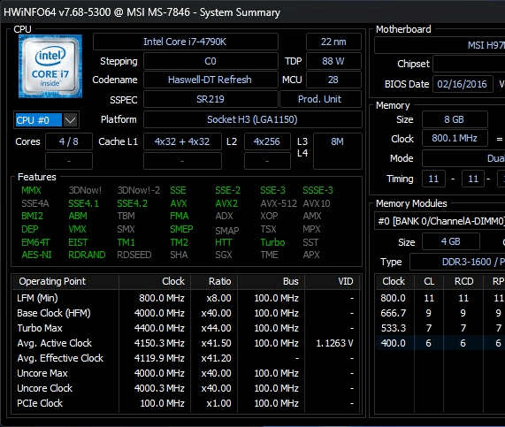Image resolution: width=505 pixels, height=427 pixels.
Task: Click the SR219 SSPEC value
Action: 210,99
